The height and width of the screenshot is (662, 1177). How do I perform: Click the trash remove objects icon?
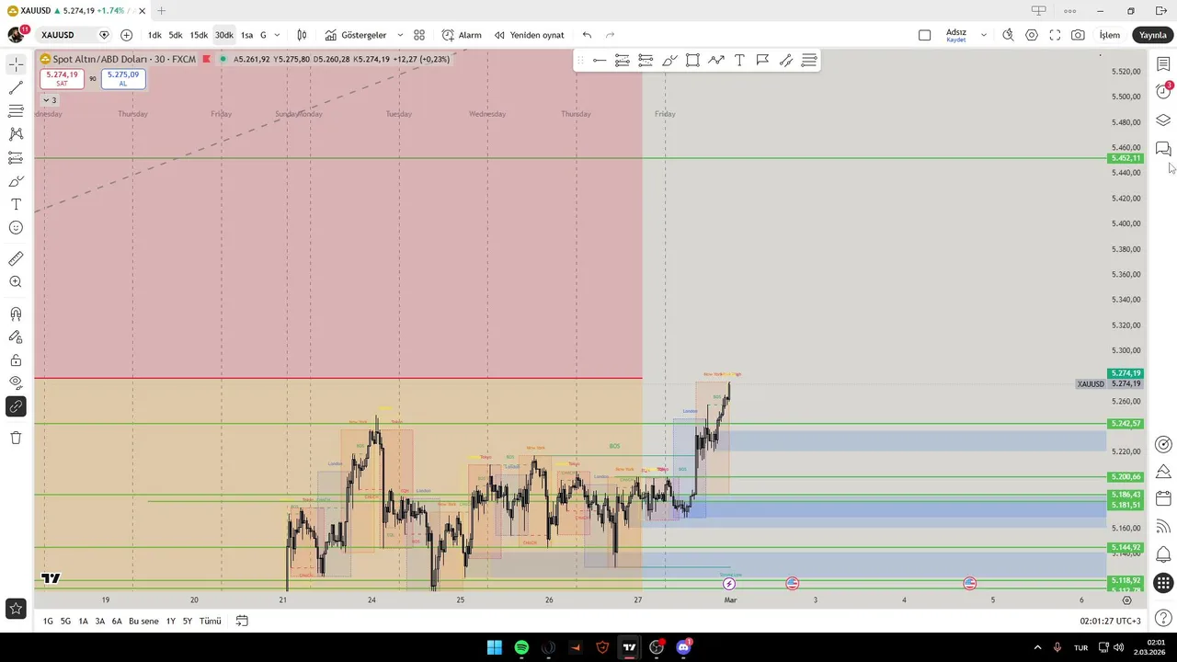click(16, 438)
